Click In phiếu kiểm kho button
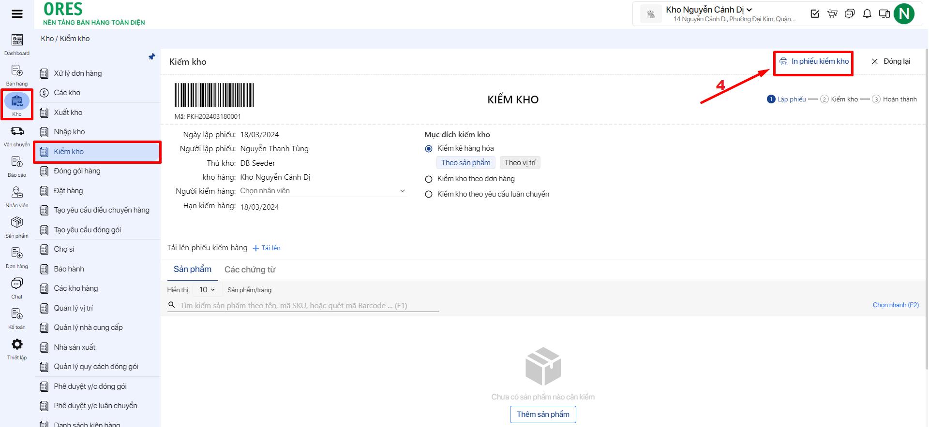Image resolution: width=929 pixels, height=427 pixels. [x=814, y=61]
